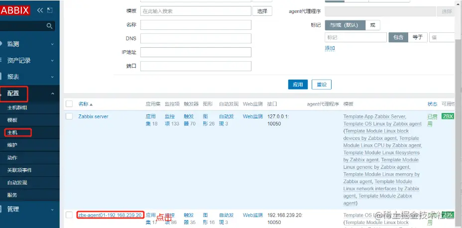Open 应用集 18 for Zabbix server
The height and width of the screenshot is (228, 462).
click(x=151, y=120)
